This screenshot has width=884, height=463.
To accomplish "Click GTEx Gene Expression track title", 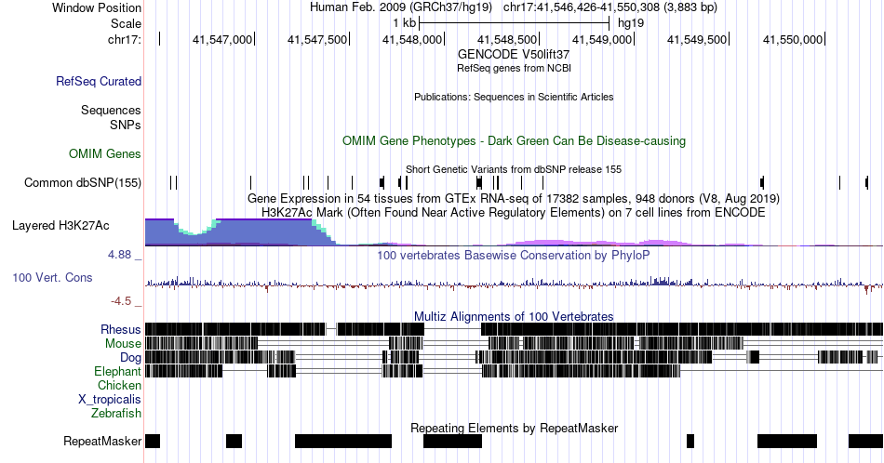I will tap(514, 198).
